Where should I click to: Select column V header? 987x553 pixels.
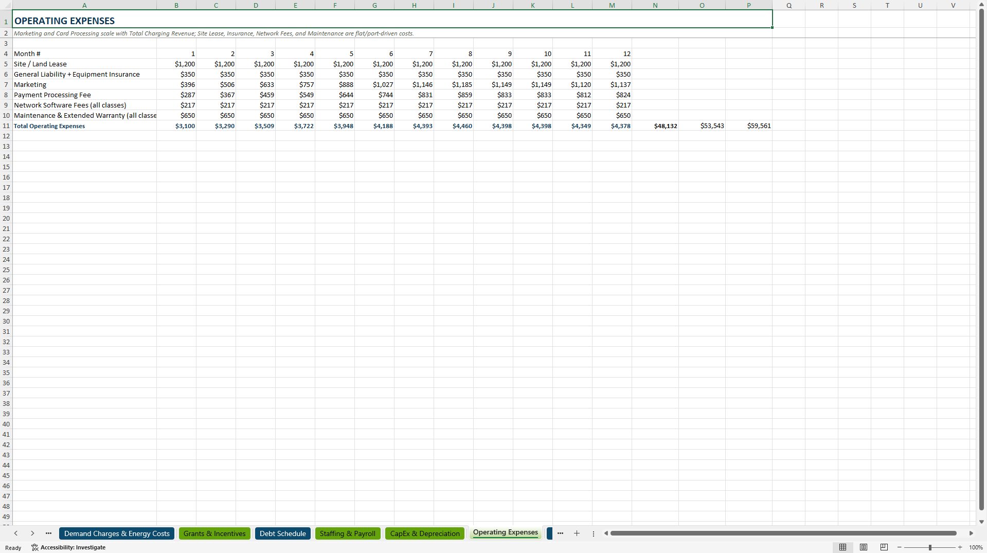953,5
